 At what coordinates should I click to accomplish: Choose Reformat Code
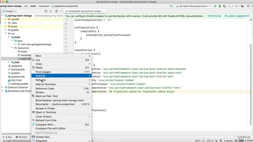tap(61, 89)
